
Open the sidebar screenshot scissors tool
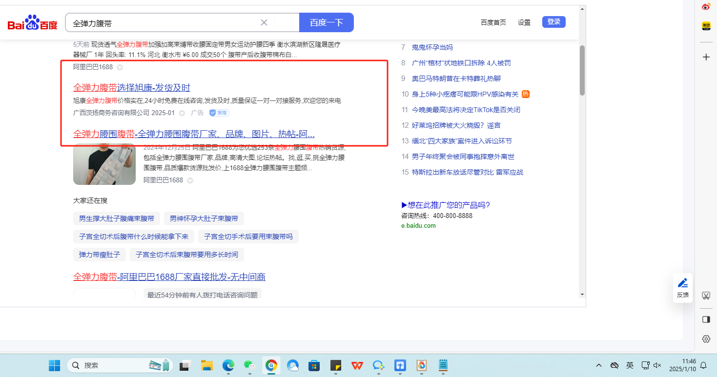(706, 296)
